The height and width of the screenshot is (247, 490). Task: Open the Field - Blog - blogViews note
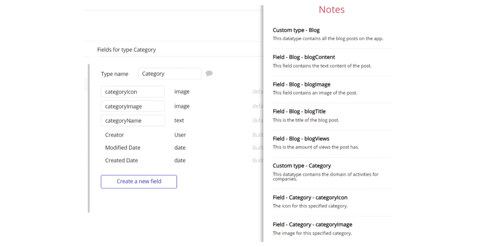(x=301, y=139)
